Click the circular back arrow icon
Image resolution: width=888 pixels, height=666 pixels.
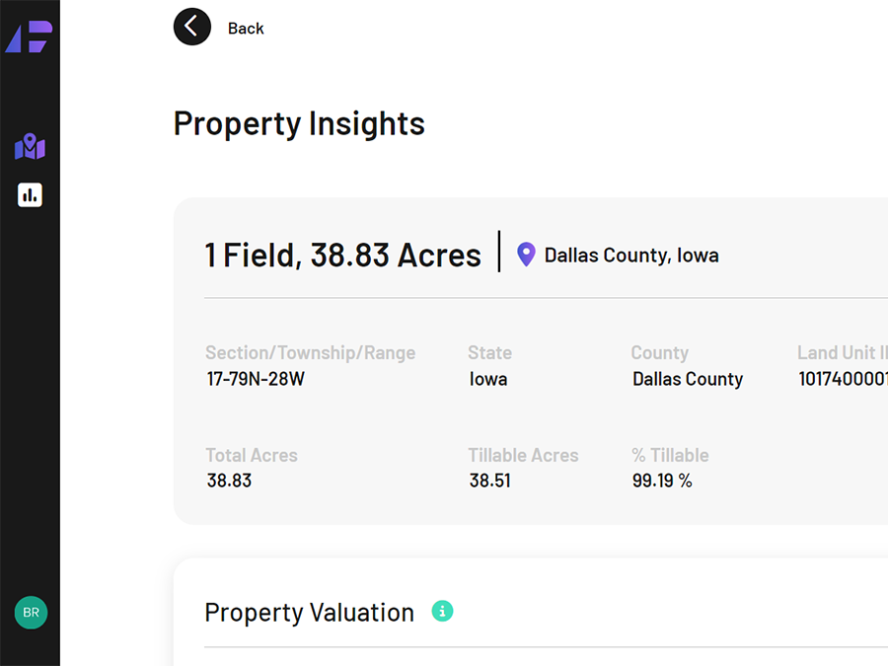click(192, 27)
